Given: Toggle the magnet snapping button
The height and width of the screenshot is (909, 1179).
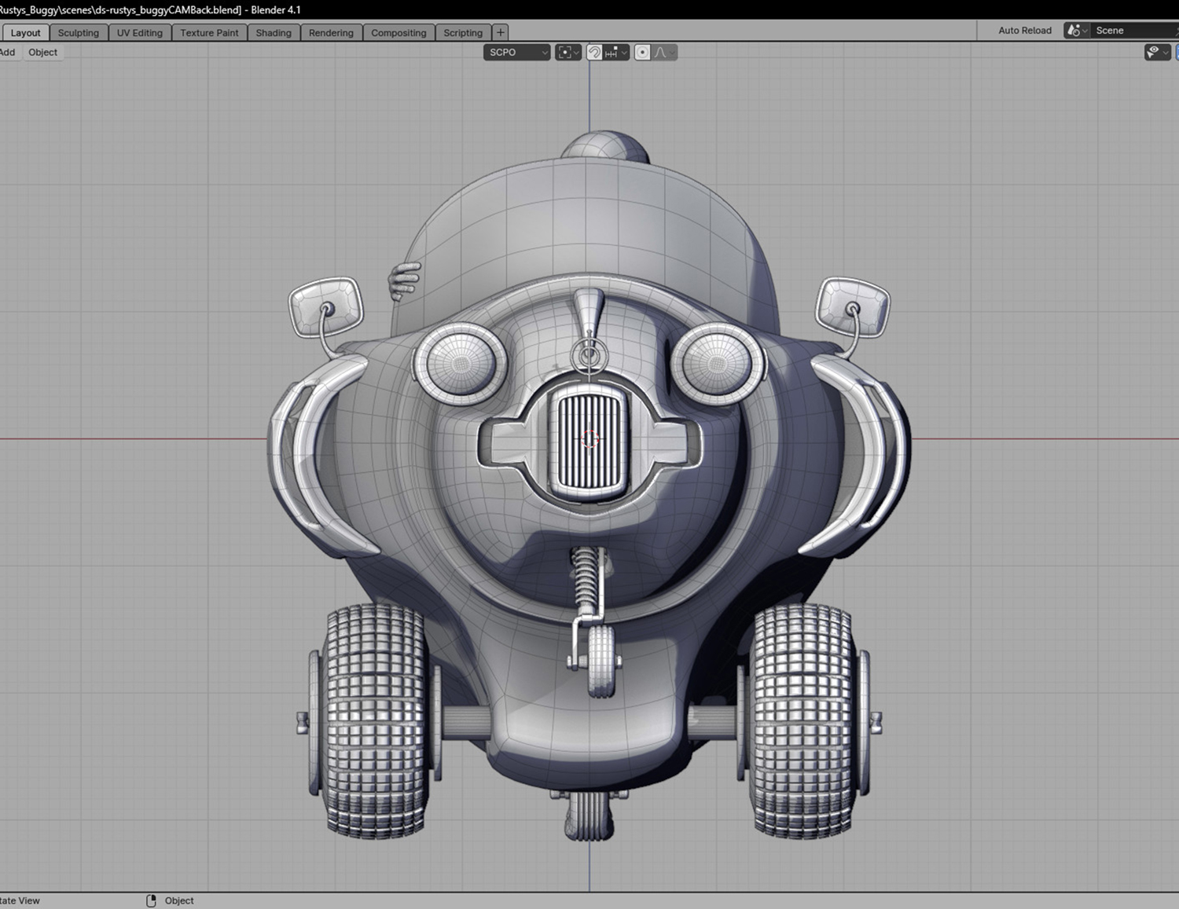Looking at the screenshot, I should click(595, 53).
